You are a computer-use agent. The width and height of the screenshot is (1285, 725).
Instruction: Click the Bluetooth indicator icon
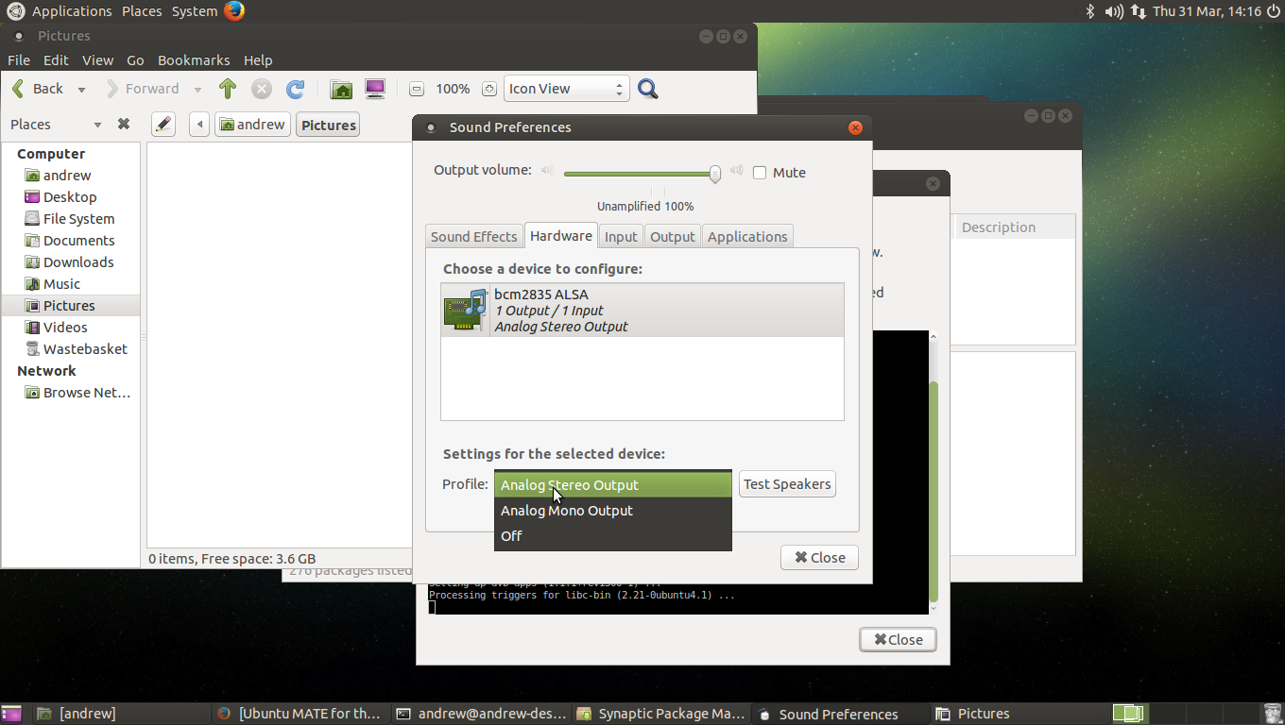(x=1089, y=11)
